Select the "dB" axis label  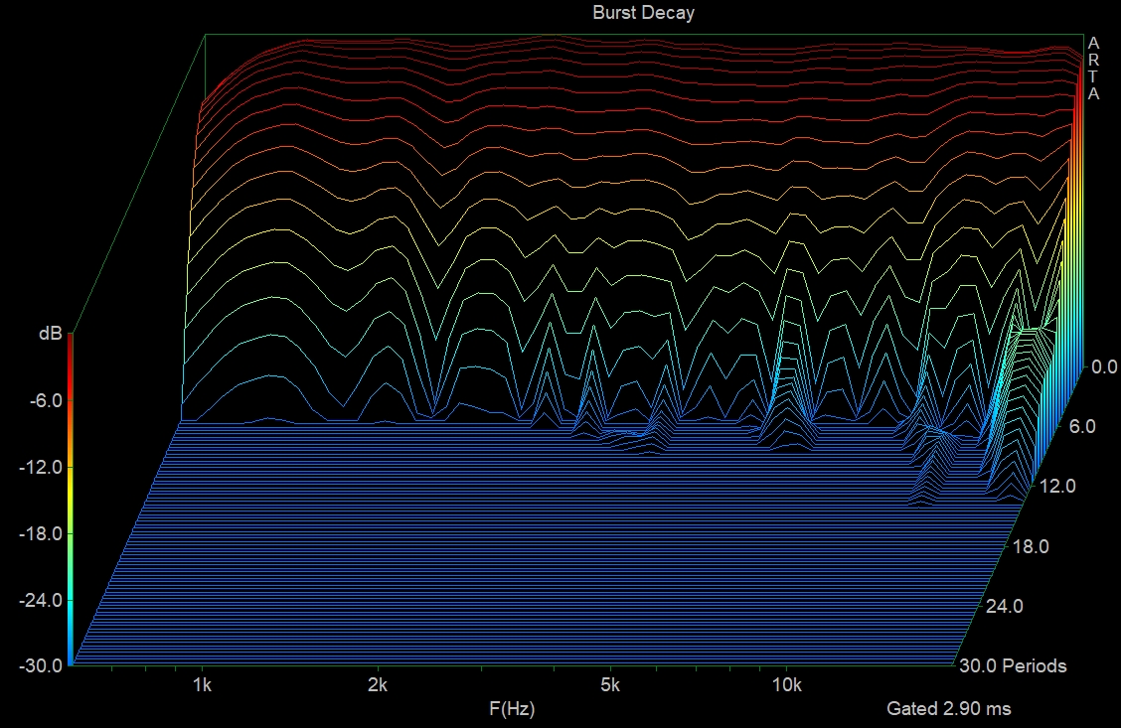(51, 333)
